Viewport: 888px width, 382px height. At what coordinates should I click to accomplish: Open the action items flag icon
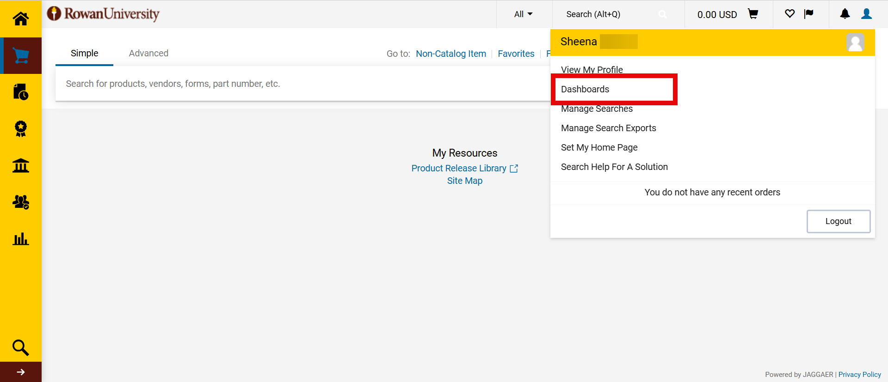[x=808, y=14]
